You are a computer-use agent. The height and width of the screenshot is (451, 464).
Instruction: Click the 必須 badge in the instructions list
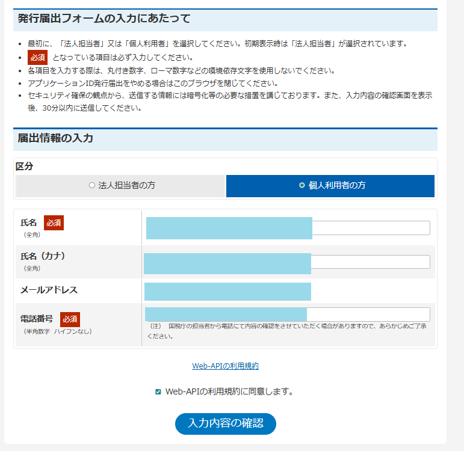pyautogui.click(x=37, y=58)
